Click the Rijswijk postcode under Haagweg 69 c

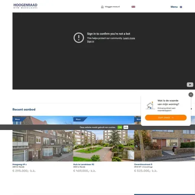point(18,167)
